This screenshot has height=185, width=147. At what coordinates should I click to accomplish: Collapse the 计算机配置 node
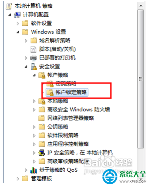10,15
